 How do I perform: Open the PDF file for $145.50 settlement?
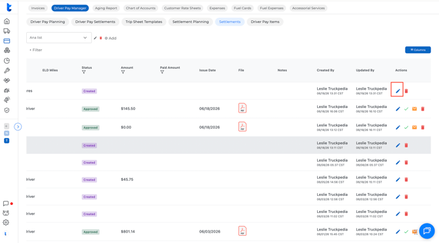[x=242, y=108]
